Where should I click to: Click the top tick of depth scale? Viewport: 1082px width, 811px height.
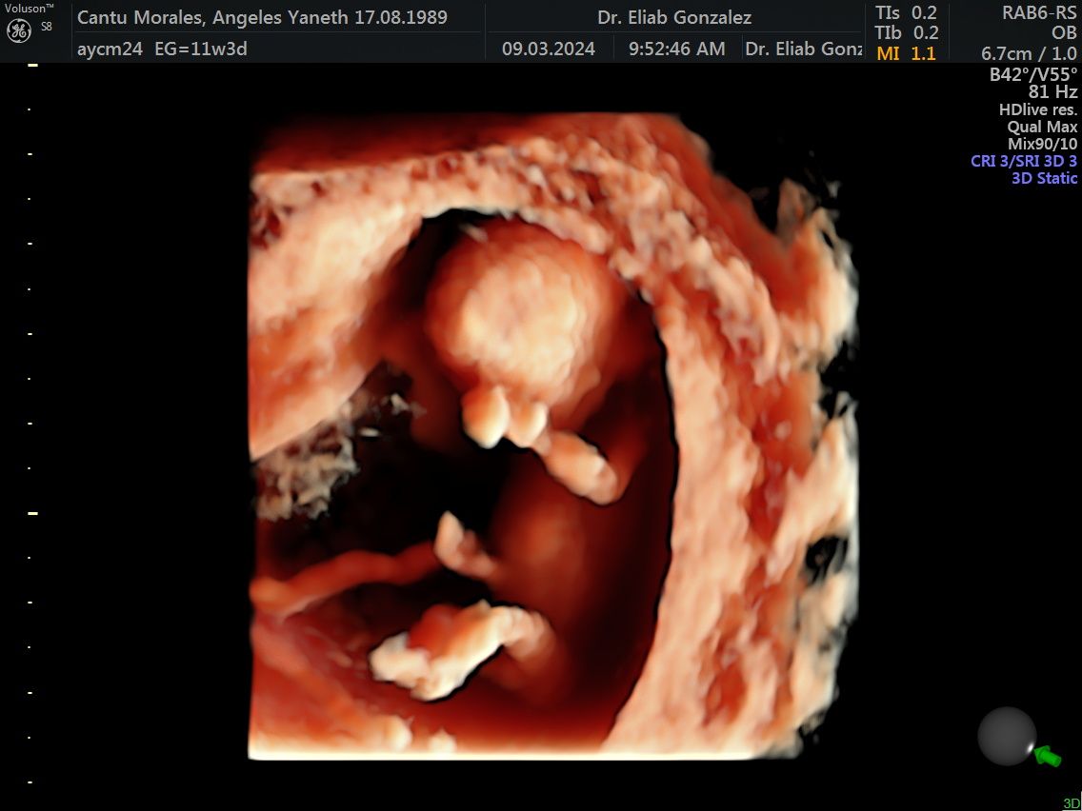pyautogui.click(x=32, y=65)
